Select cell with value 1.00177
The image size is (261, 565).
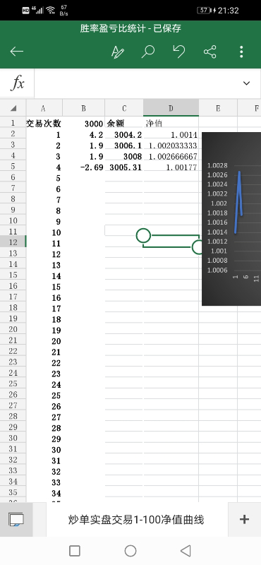tap(171, 167)
